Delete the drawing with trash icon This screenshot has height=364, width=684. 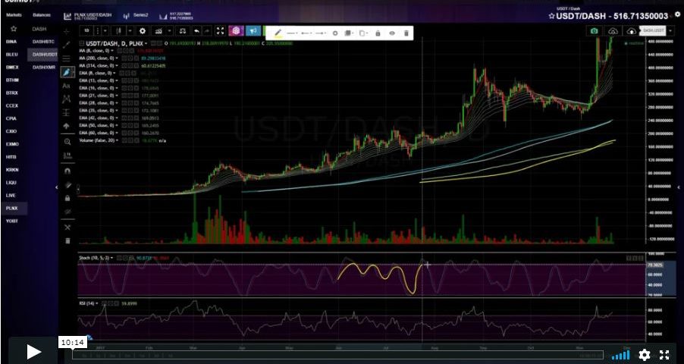click(406, 33)
